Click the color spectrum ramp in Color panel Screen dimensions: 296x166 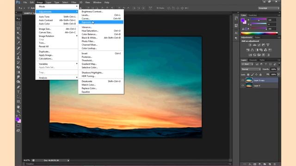coord(259,34)
